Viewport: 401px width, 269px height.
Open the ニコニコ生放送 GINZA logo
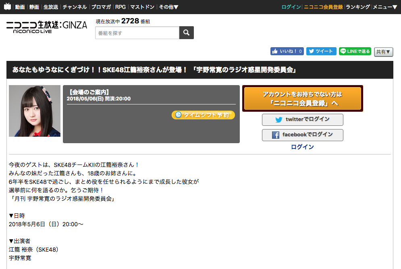pos(46,27)
